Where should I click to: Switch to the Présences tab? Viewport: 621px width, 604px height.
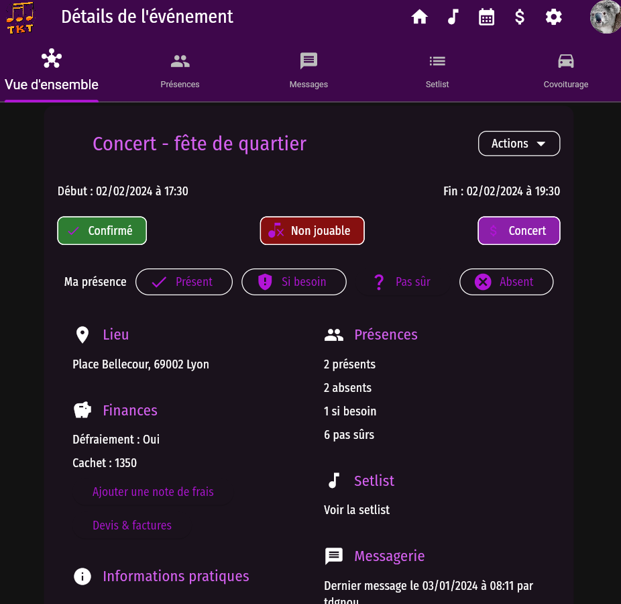180,71
